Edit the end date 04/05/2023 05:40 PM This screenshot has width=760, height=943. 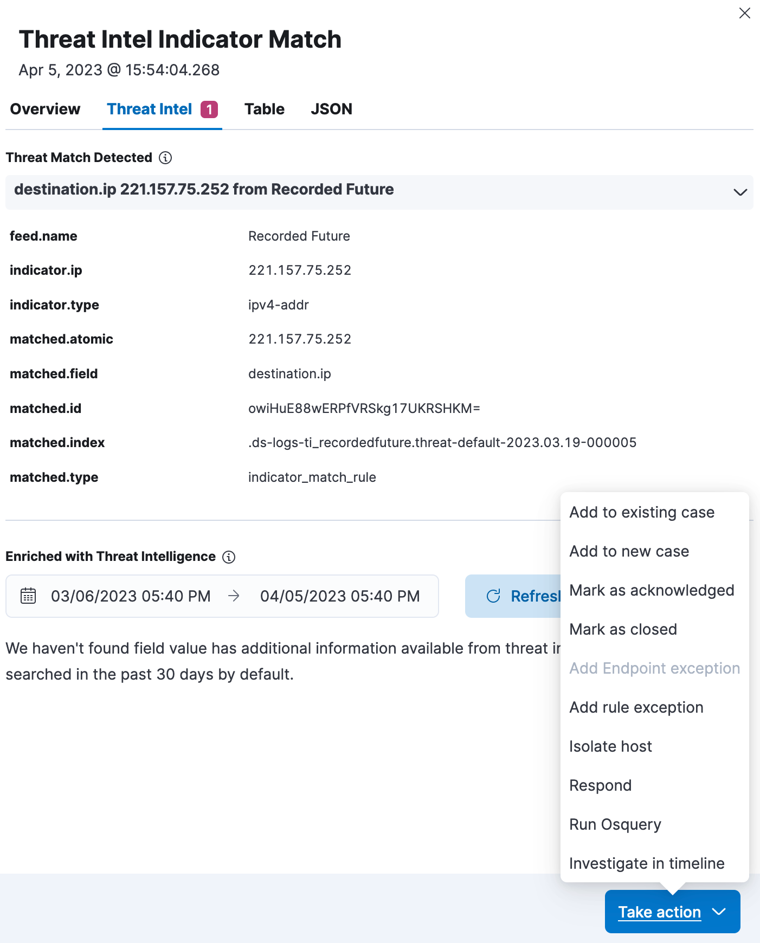tap(340, 596)
